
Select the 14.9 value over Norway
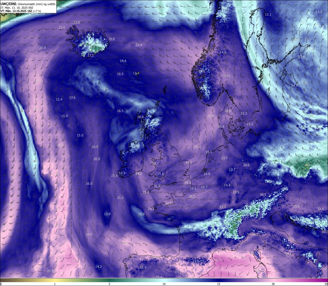pos(223,52)
